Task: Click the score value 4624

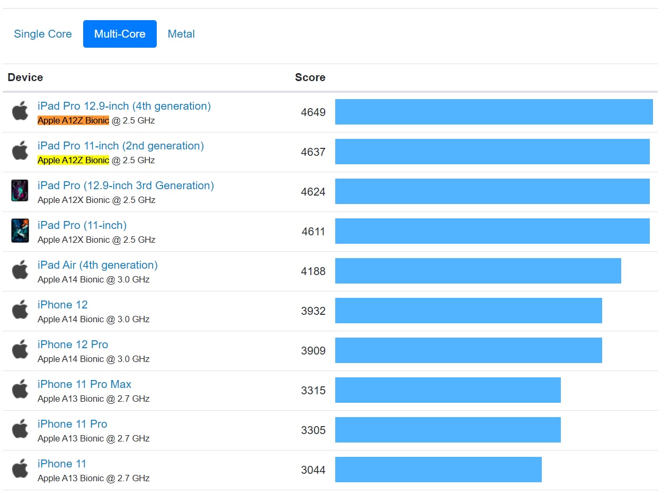Action: pos(313,191)
